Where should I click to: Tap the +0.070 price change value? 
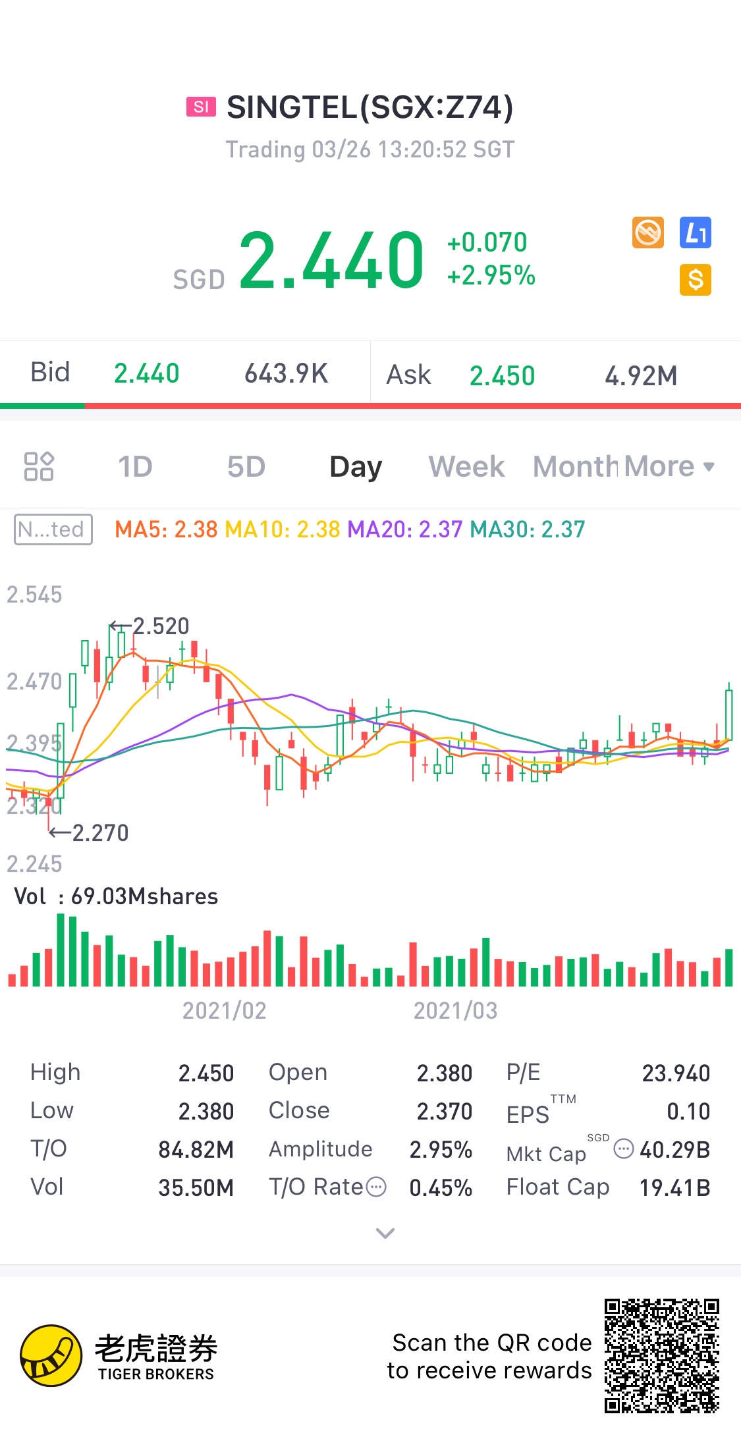pos(487,242)
